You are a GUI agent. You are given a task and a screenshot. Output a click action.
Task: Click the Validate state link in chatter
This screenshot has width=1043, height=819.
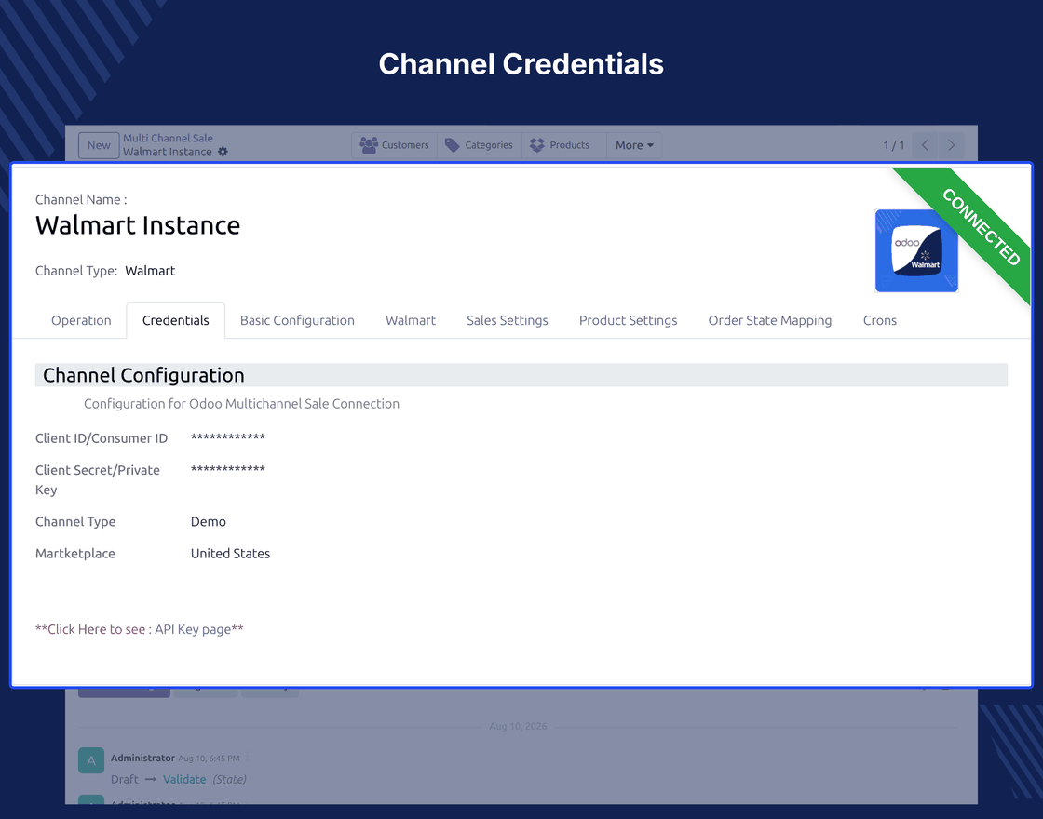coord(184,779)
